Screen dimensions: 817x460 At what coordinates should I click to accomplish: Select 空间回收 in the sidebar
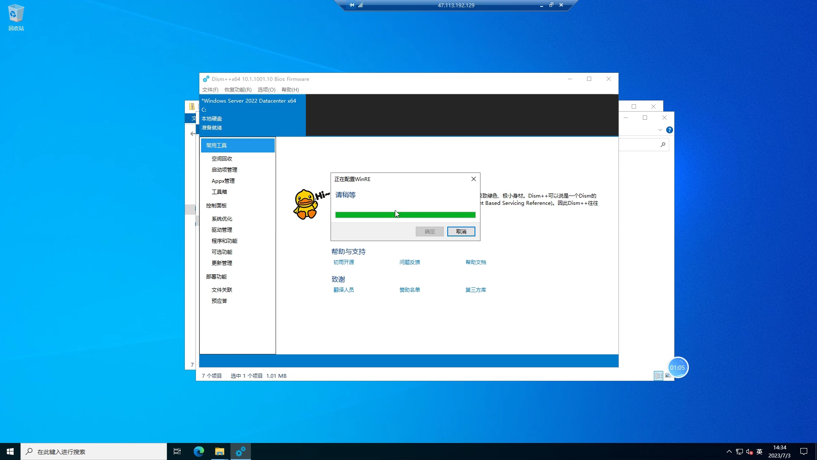[x=222, y=159]
